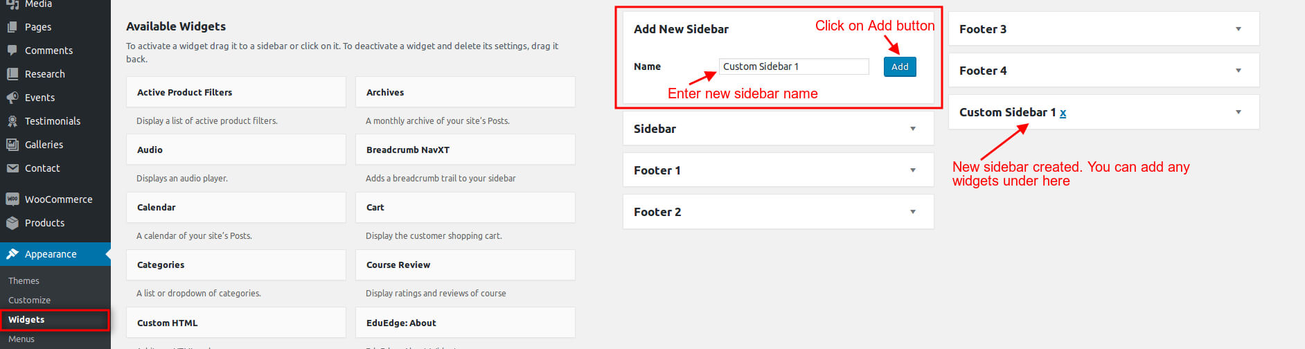Viewport: 1305px width, 349px height.
Task: Click the Products box icon
Action: [12, 223]
